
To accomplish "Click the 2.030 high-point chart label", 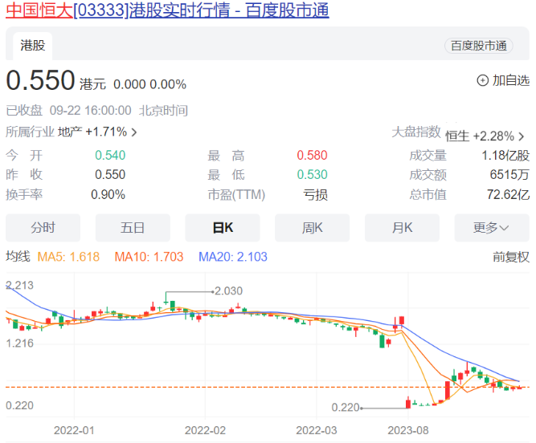I will point(229,291).
